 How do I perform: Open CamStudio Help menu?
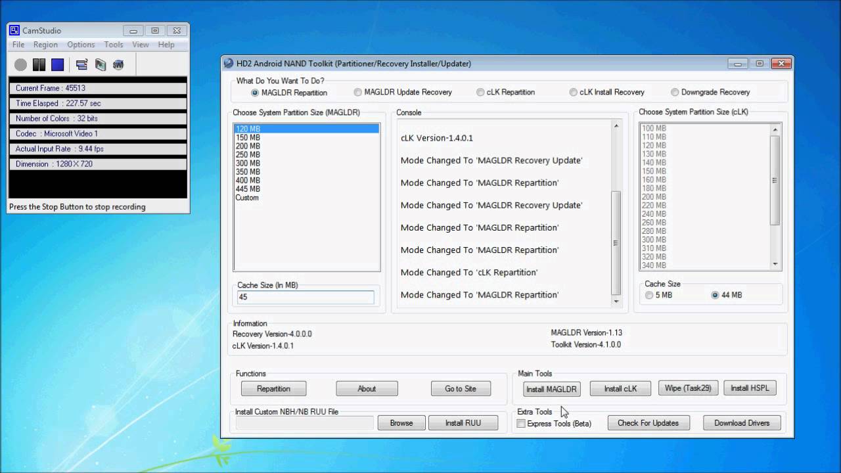[x=166, y=45]
